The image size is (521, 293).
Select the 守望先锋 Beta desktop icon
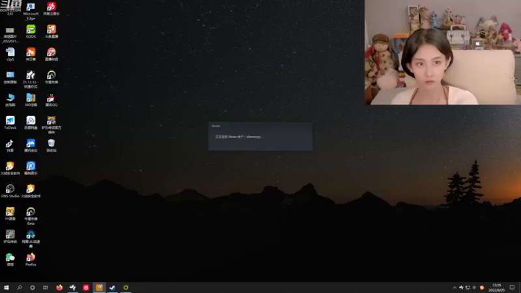tap(31, 216)
